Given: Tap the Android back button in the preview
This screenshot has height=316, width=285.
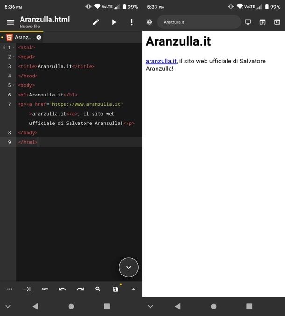Looking at the screenshot, I should pyautogui.click(x=178, y=307).
